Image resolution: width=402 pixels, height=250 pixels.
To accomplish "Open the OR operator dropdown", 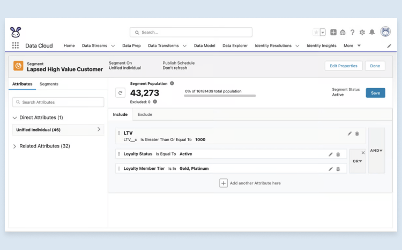I will pos(358,161).
